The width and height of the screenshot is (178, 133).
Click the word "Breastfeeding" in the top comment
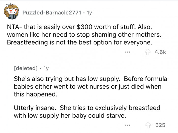point(23,42)
